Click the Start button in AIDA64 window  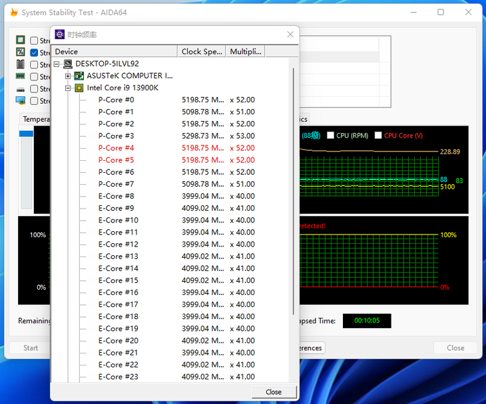31,348
